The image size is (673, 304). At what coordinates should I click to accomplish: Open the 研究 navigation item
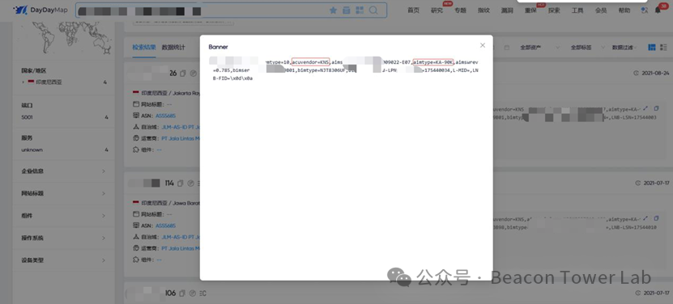[437, 11]
